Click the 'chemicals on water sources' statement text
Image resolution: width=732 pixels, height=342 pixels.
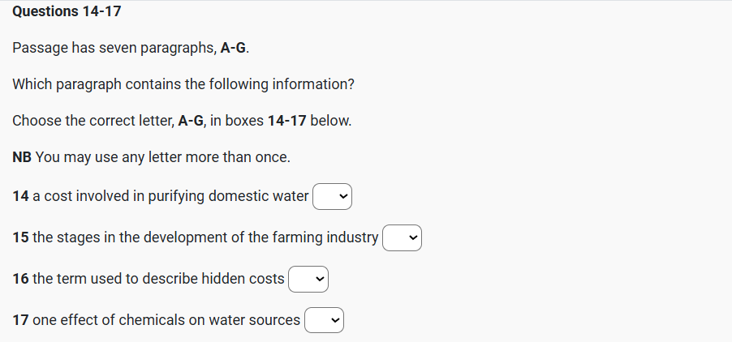point(209,320)
